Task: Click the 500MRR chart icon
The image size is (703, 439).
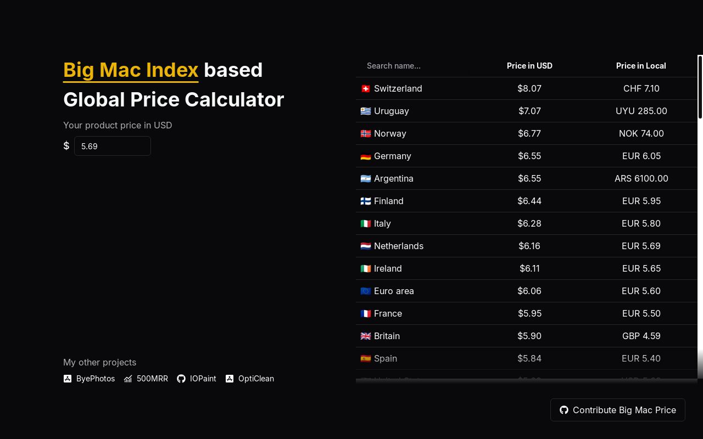Action: tap(128, 379)
